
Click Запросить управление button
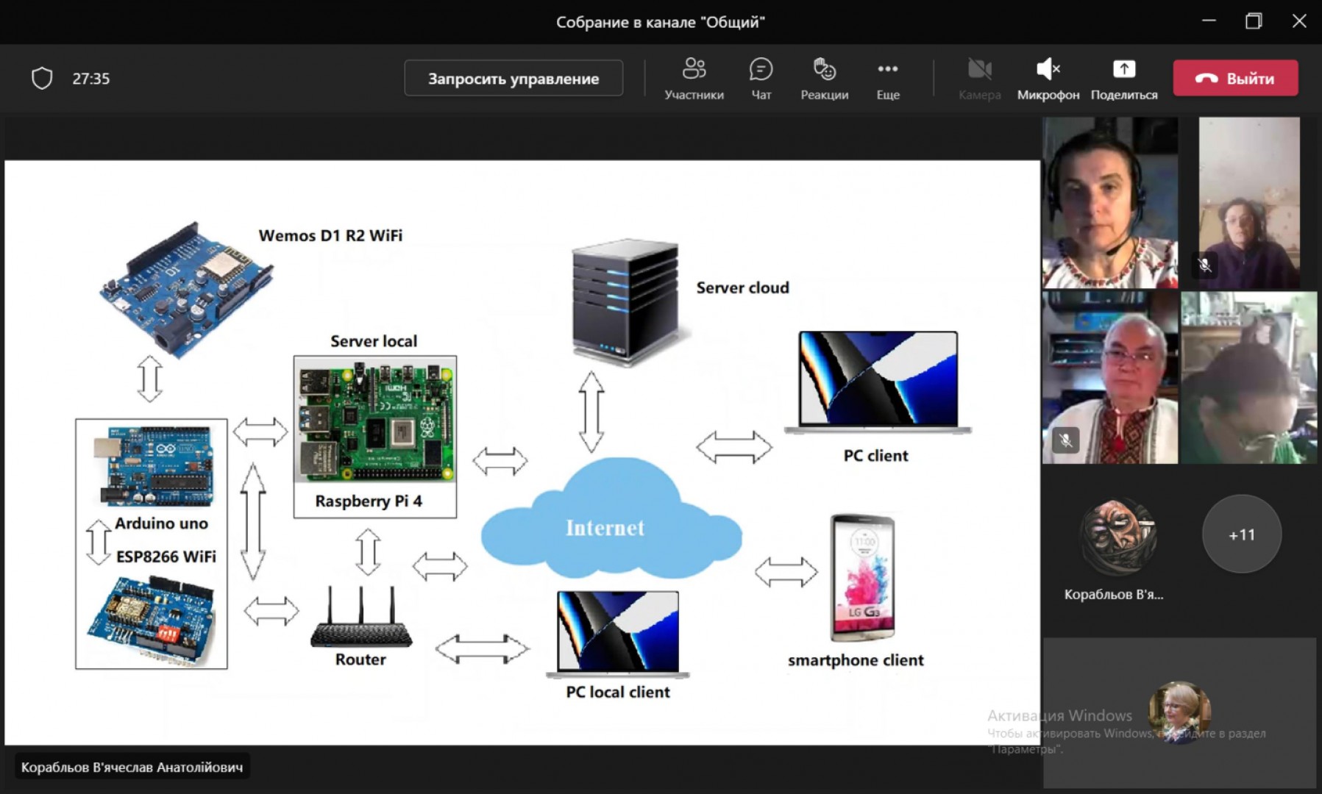[513, 78]
